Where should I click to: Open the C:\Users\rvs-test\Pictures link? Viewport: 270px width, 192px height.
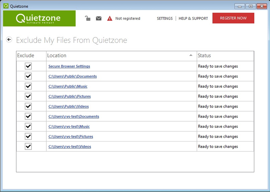pyautogui.click(x=71, y=136)
